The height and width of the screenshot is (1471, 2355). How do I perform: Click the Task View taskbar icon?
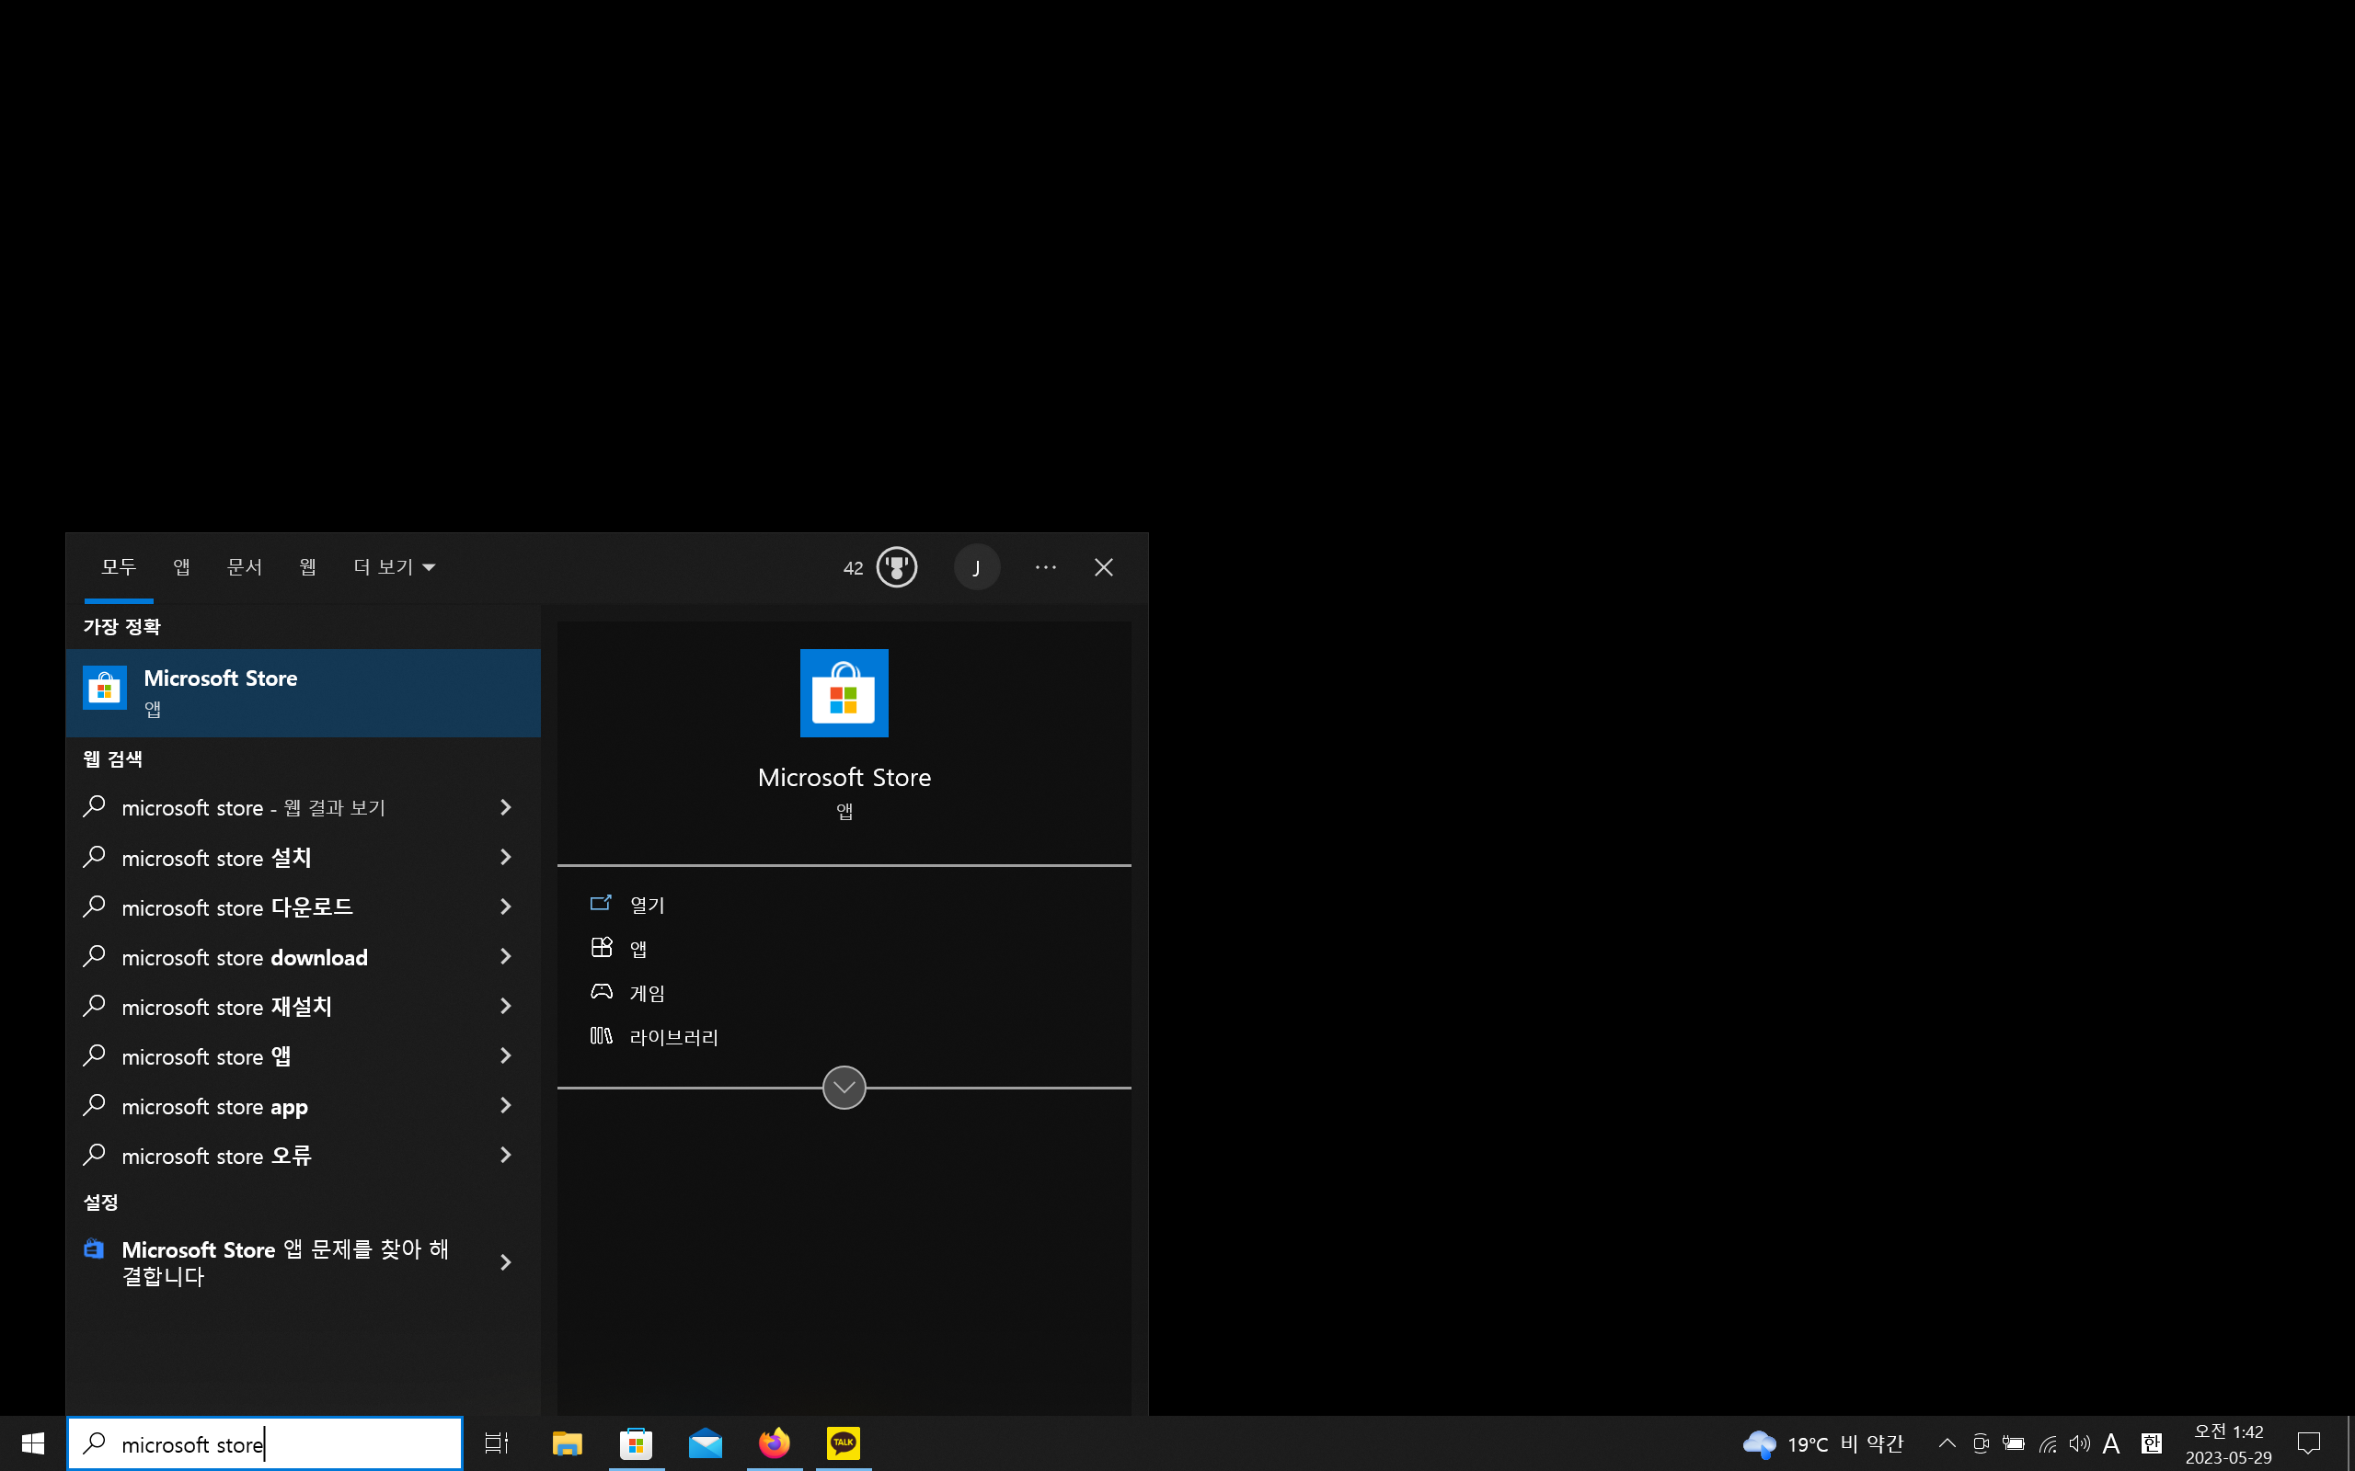point(497,1442)
